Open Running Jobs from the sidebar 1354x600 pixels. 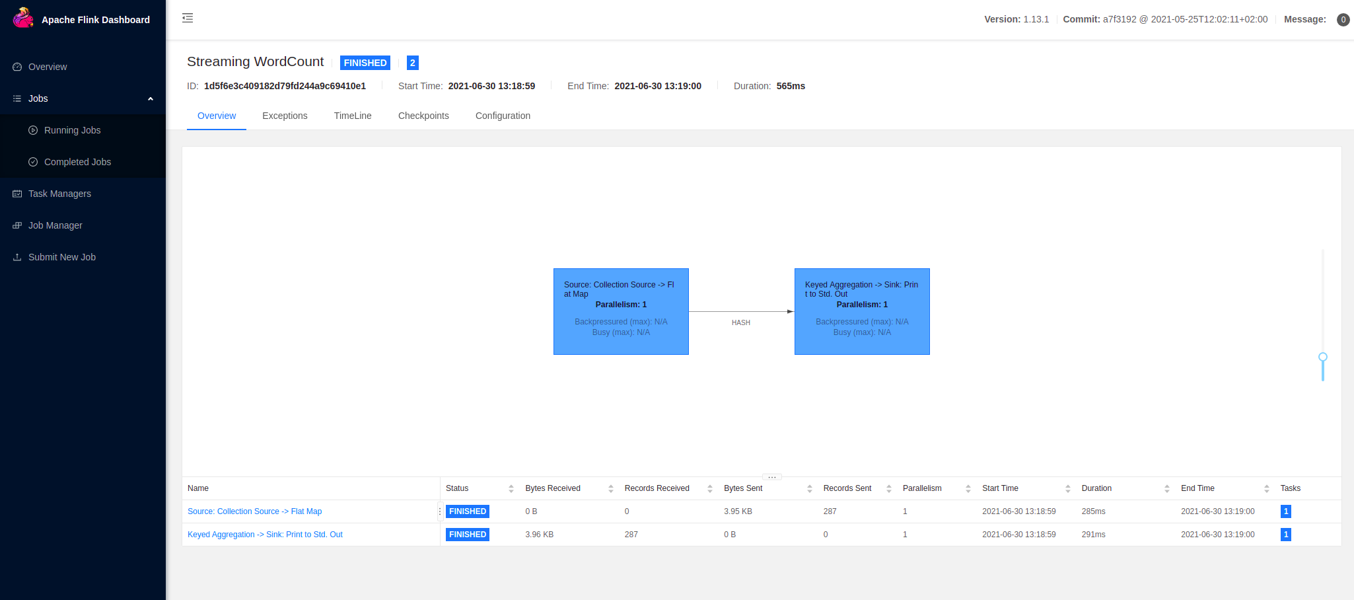(73, 130)
